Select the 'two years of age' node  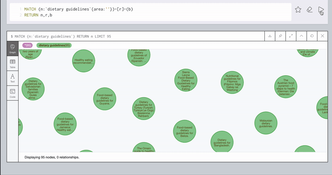tap(30, 54)
